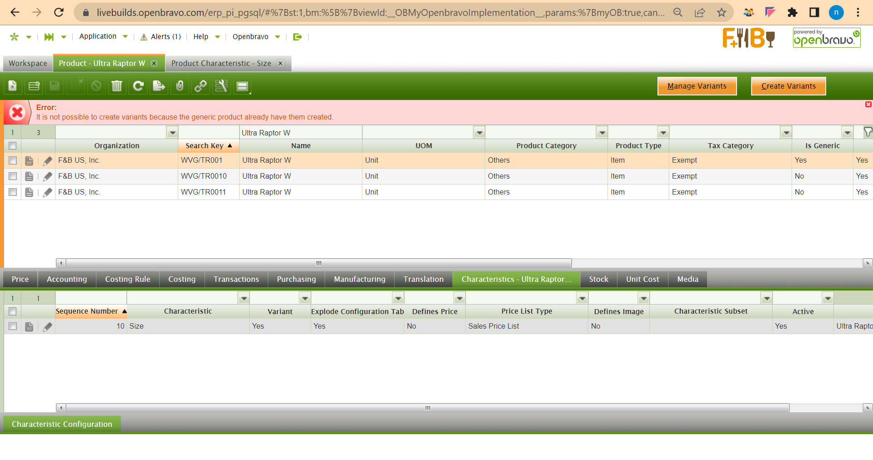
Task: Open the Product Characteristic - Size tab
Action: 221,63
